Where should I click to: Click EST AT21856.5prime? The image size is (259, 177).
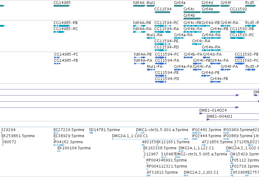[204, 145]
